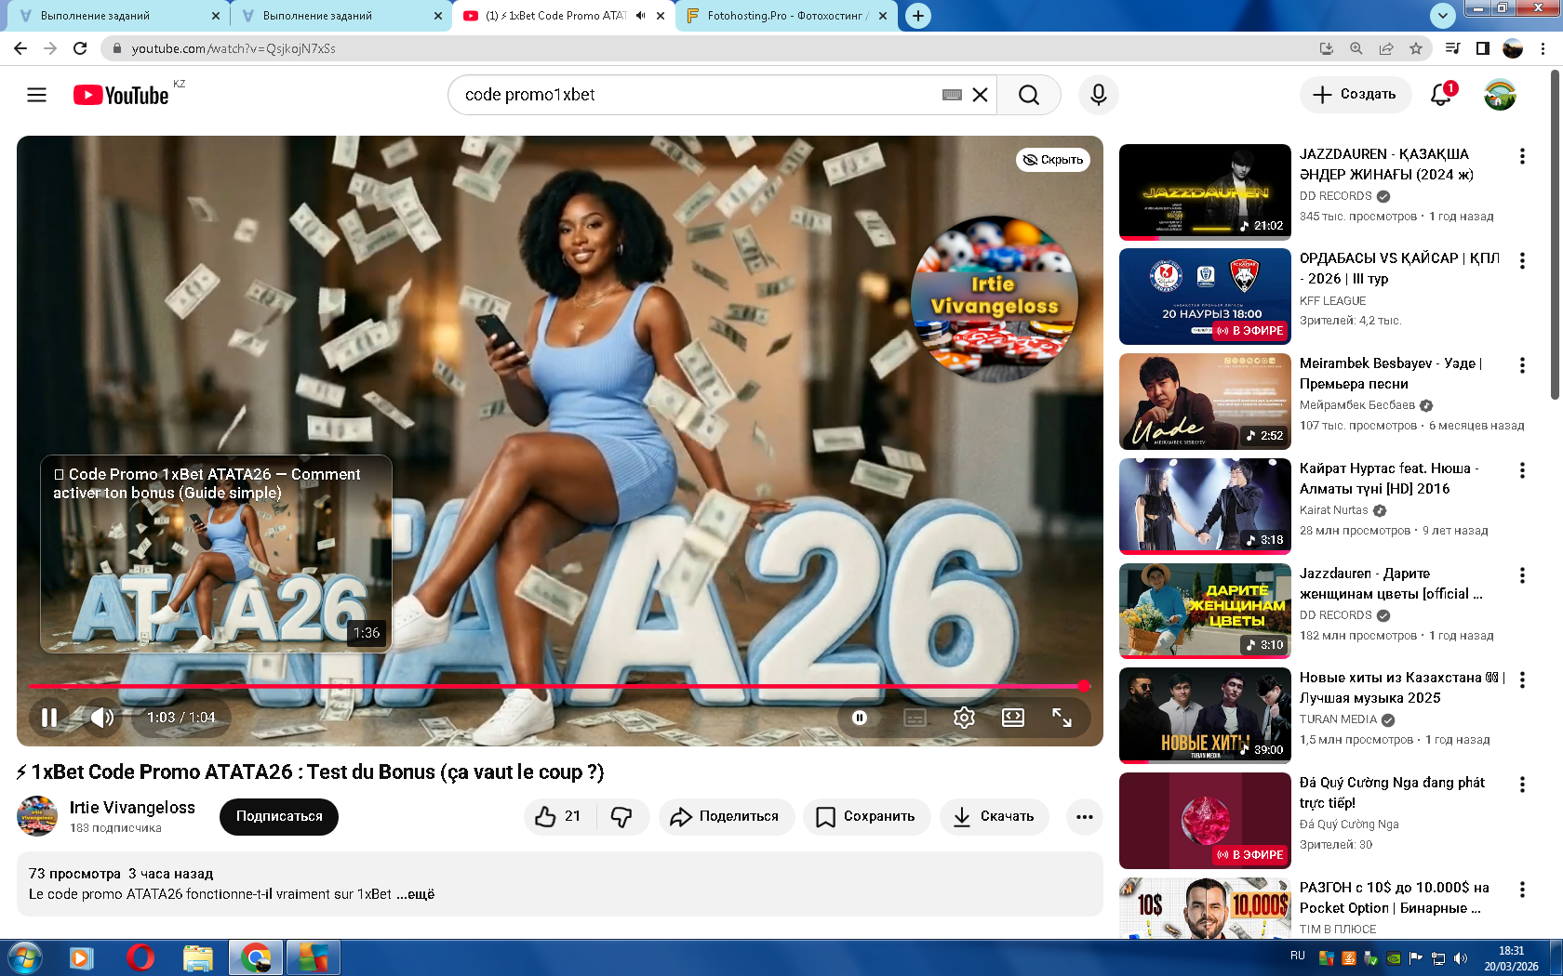The width and height of the screenshot is (1563, 976).
Task: Mute the video volume
Action: 101,718
